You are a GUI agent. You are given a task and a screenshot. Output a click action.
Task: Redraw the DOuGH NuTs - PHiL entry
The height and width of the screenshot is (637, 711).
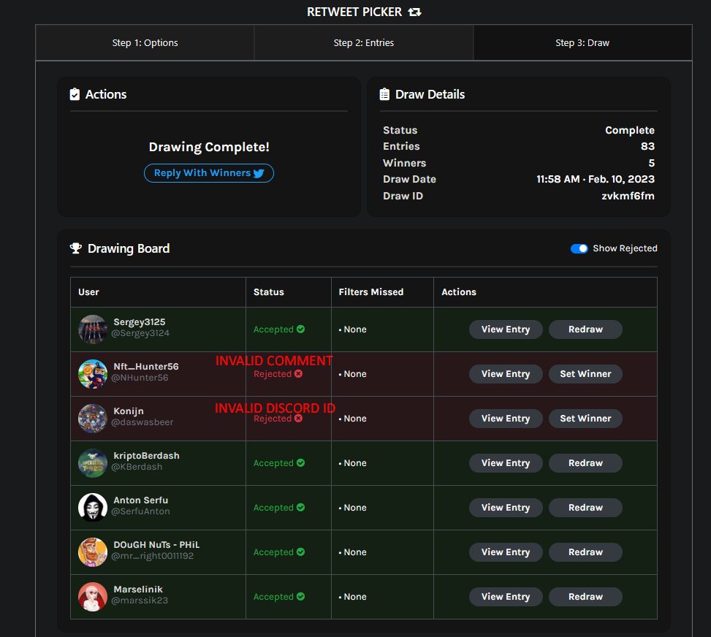585,552
